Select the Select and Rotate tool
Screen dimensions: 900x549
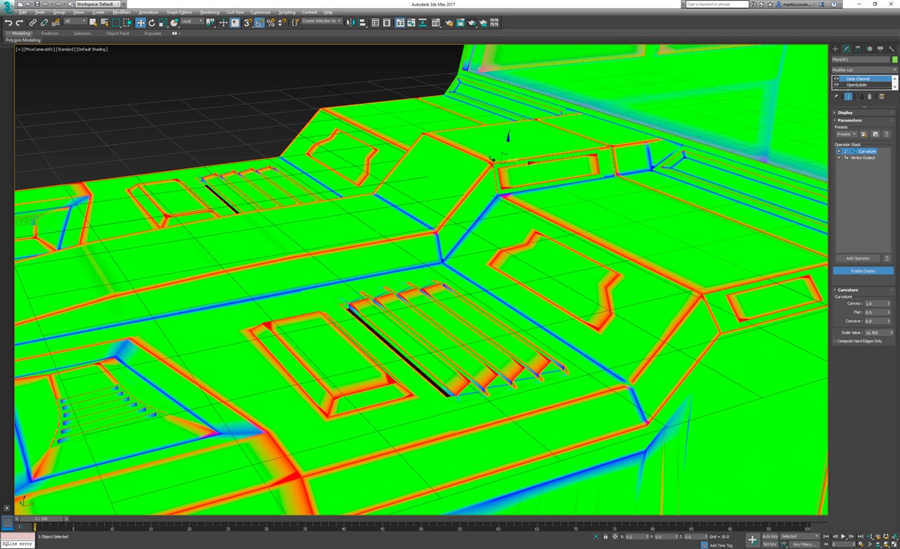click(x=151, y=23)
